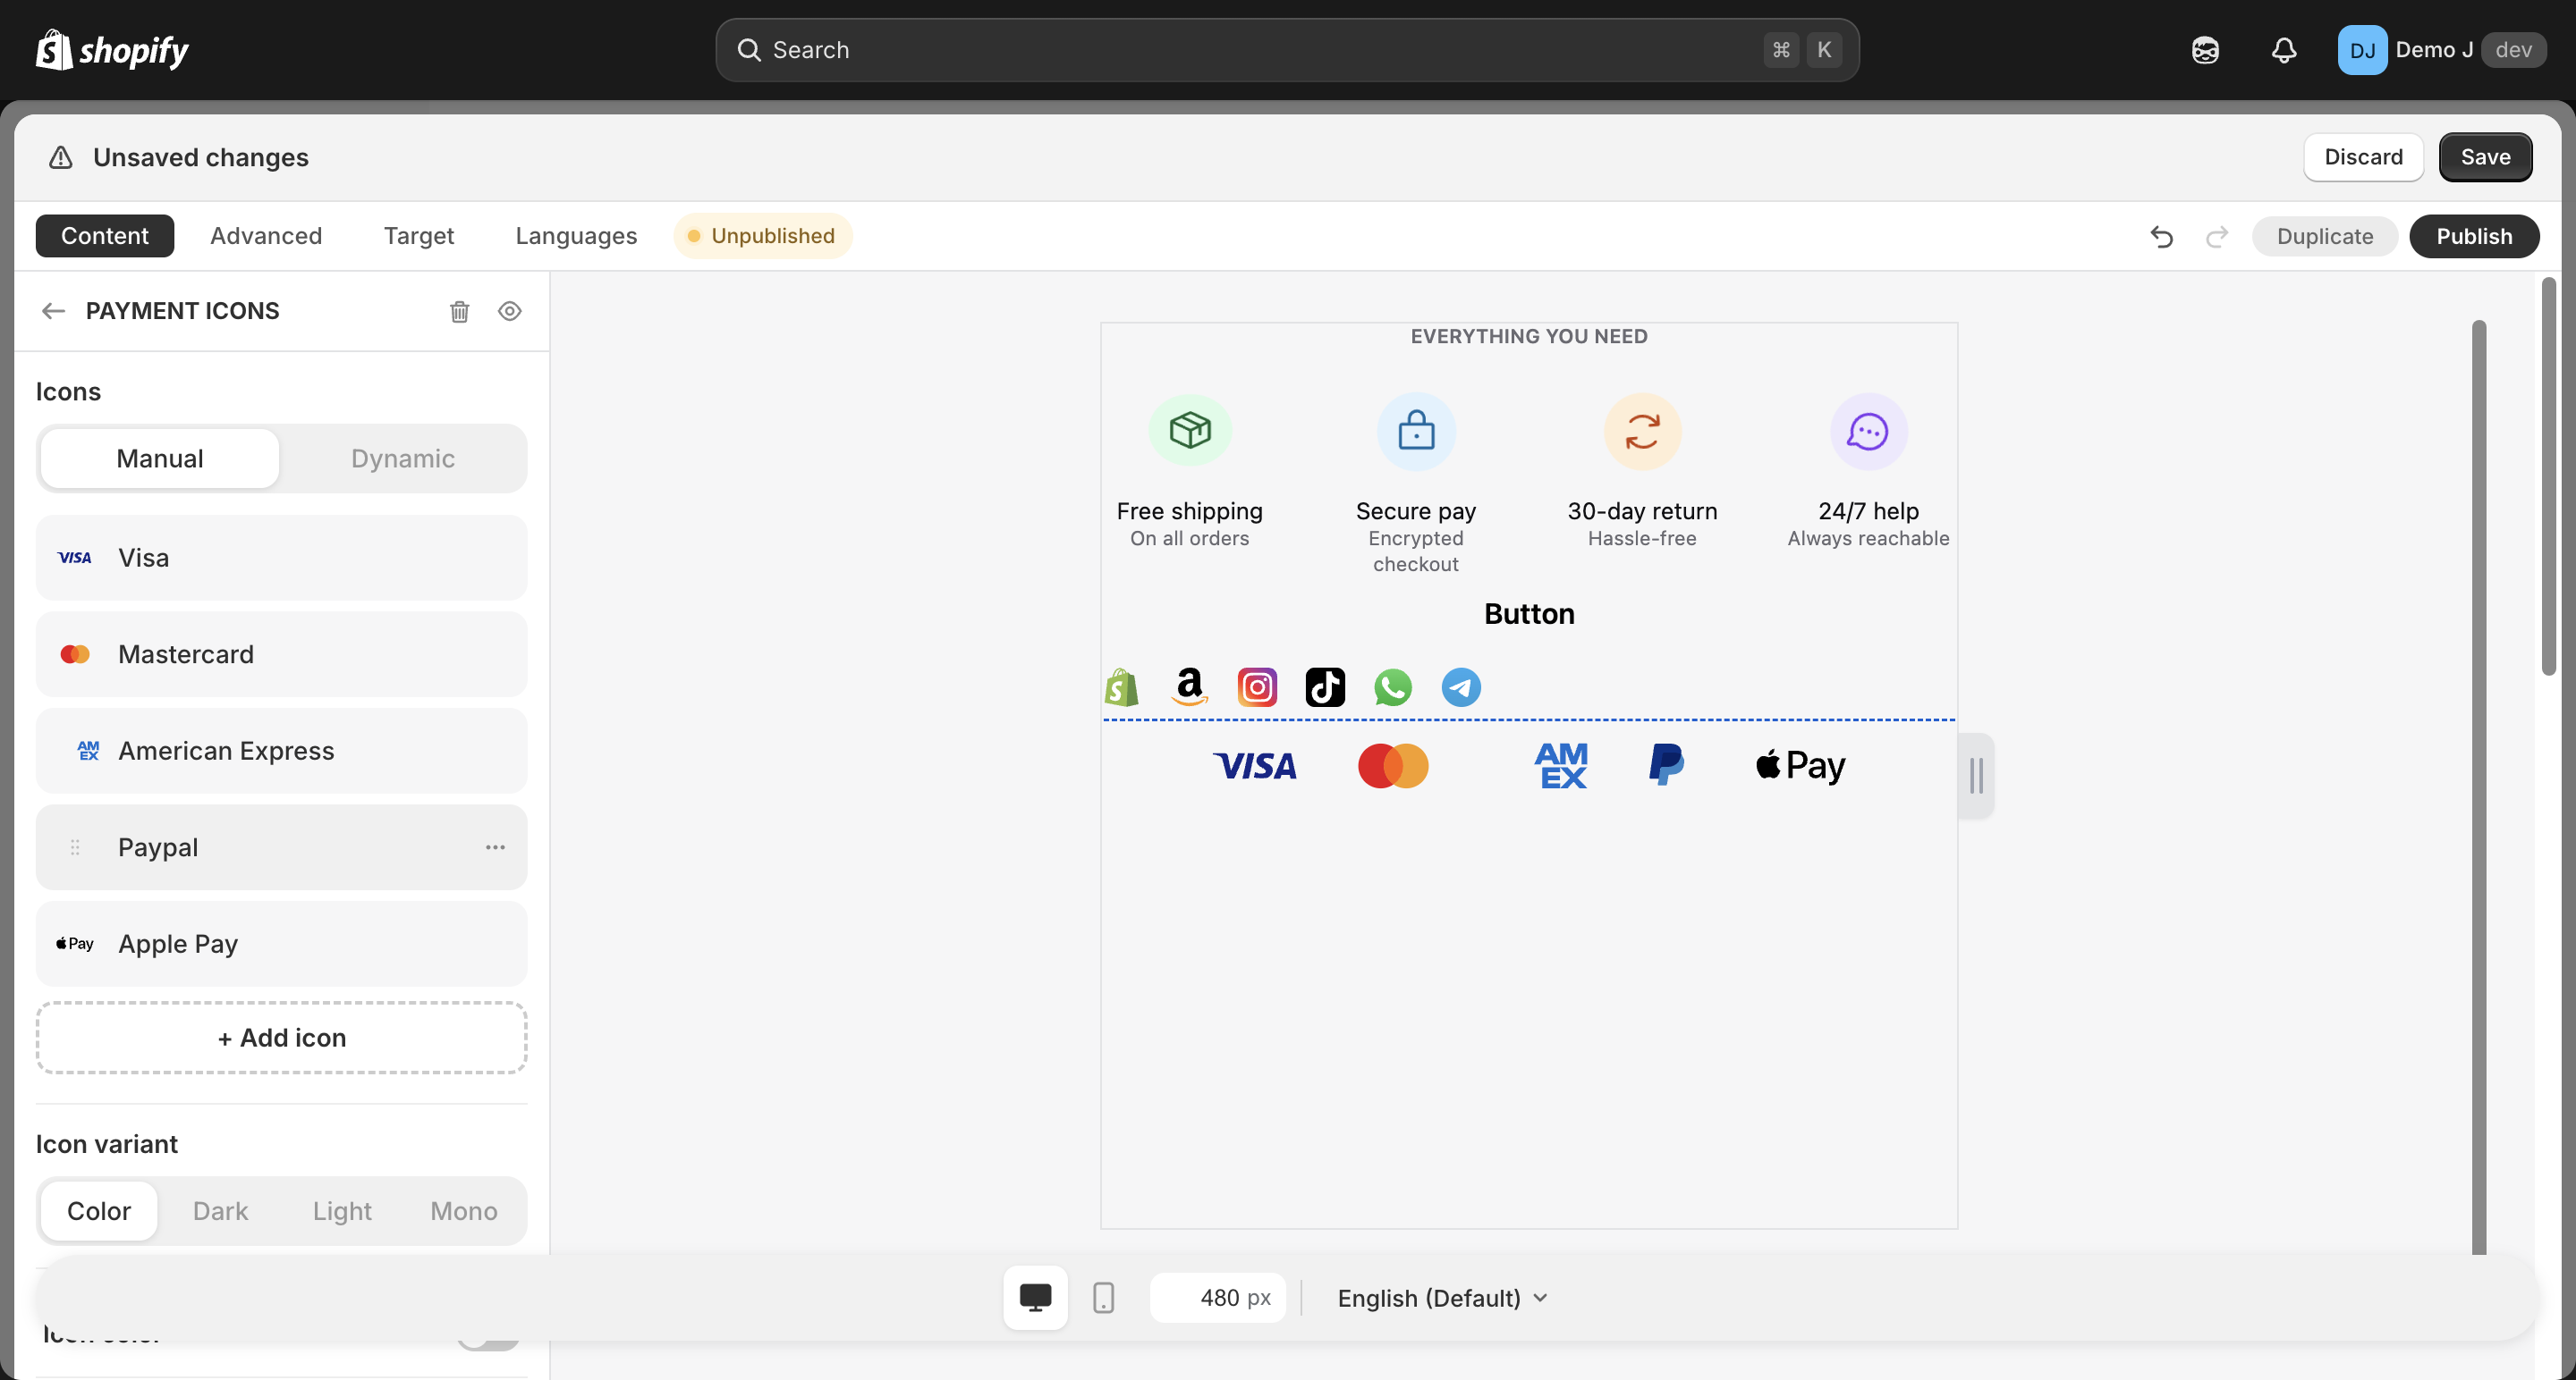
Task: Click the Instagram icon in preview
Action: (1257, 687)
